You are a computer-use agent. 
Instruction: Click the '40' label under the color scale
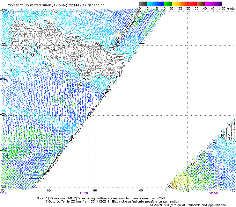205,8
